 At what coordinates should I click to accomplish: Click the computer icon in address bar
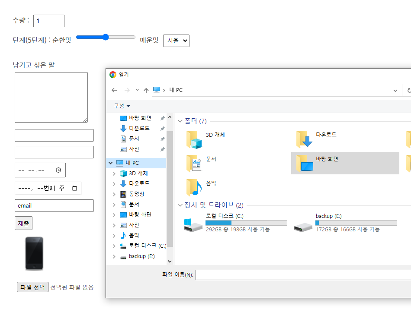pyautogui.click(x=157, y=90)
